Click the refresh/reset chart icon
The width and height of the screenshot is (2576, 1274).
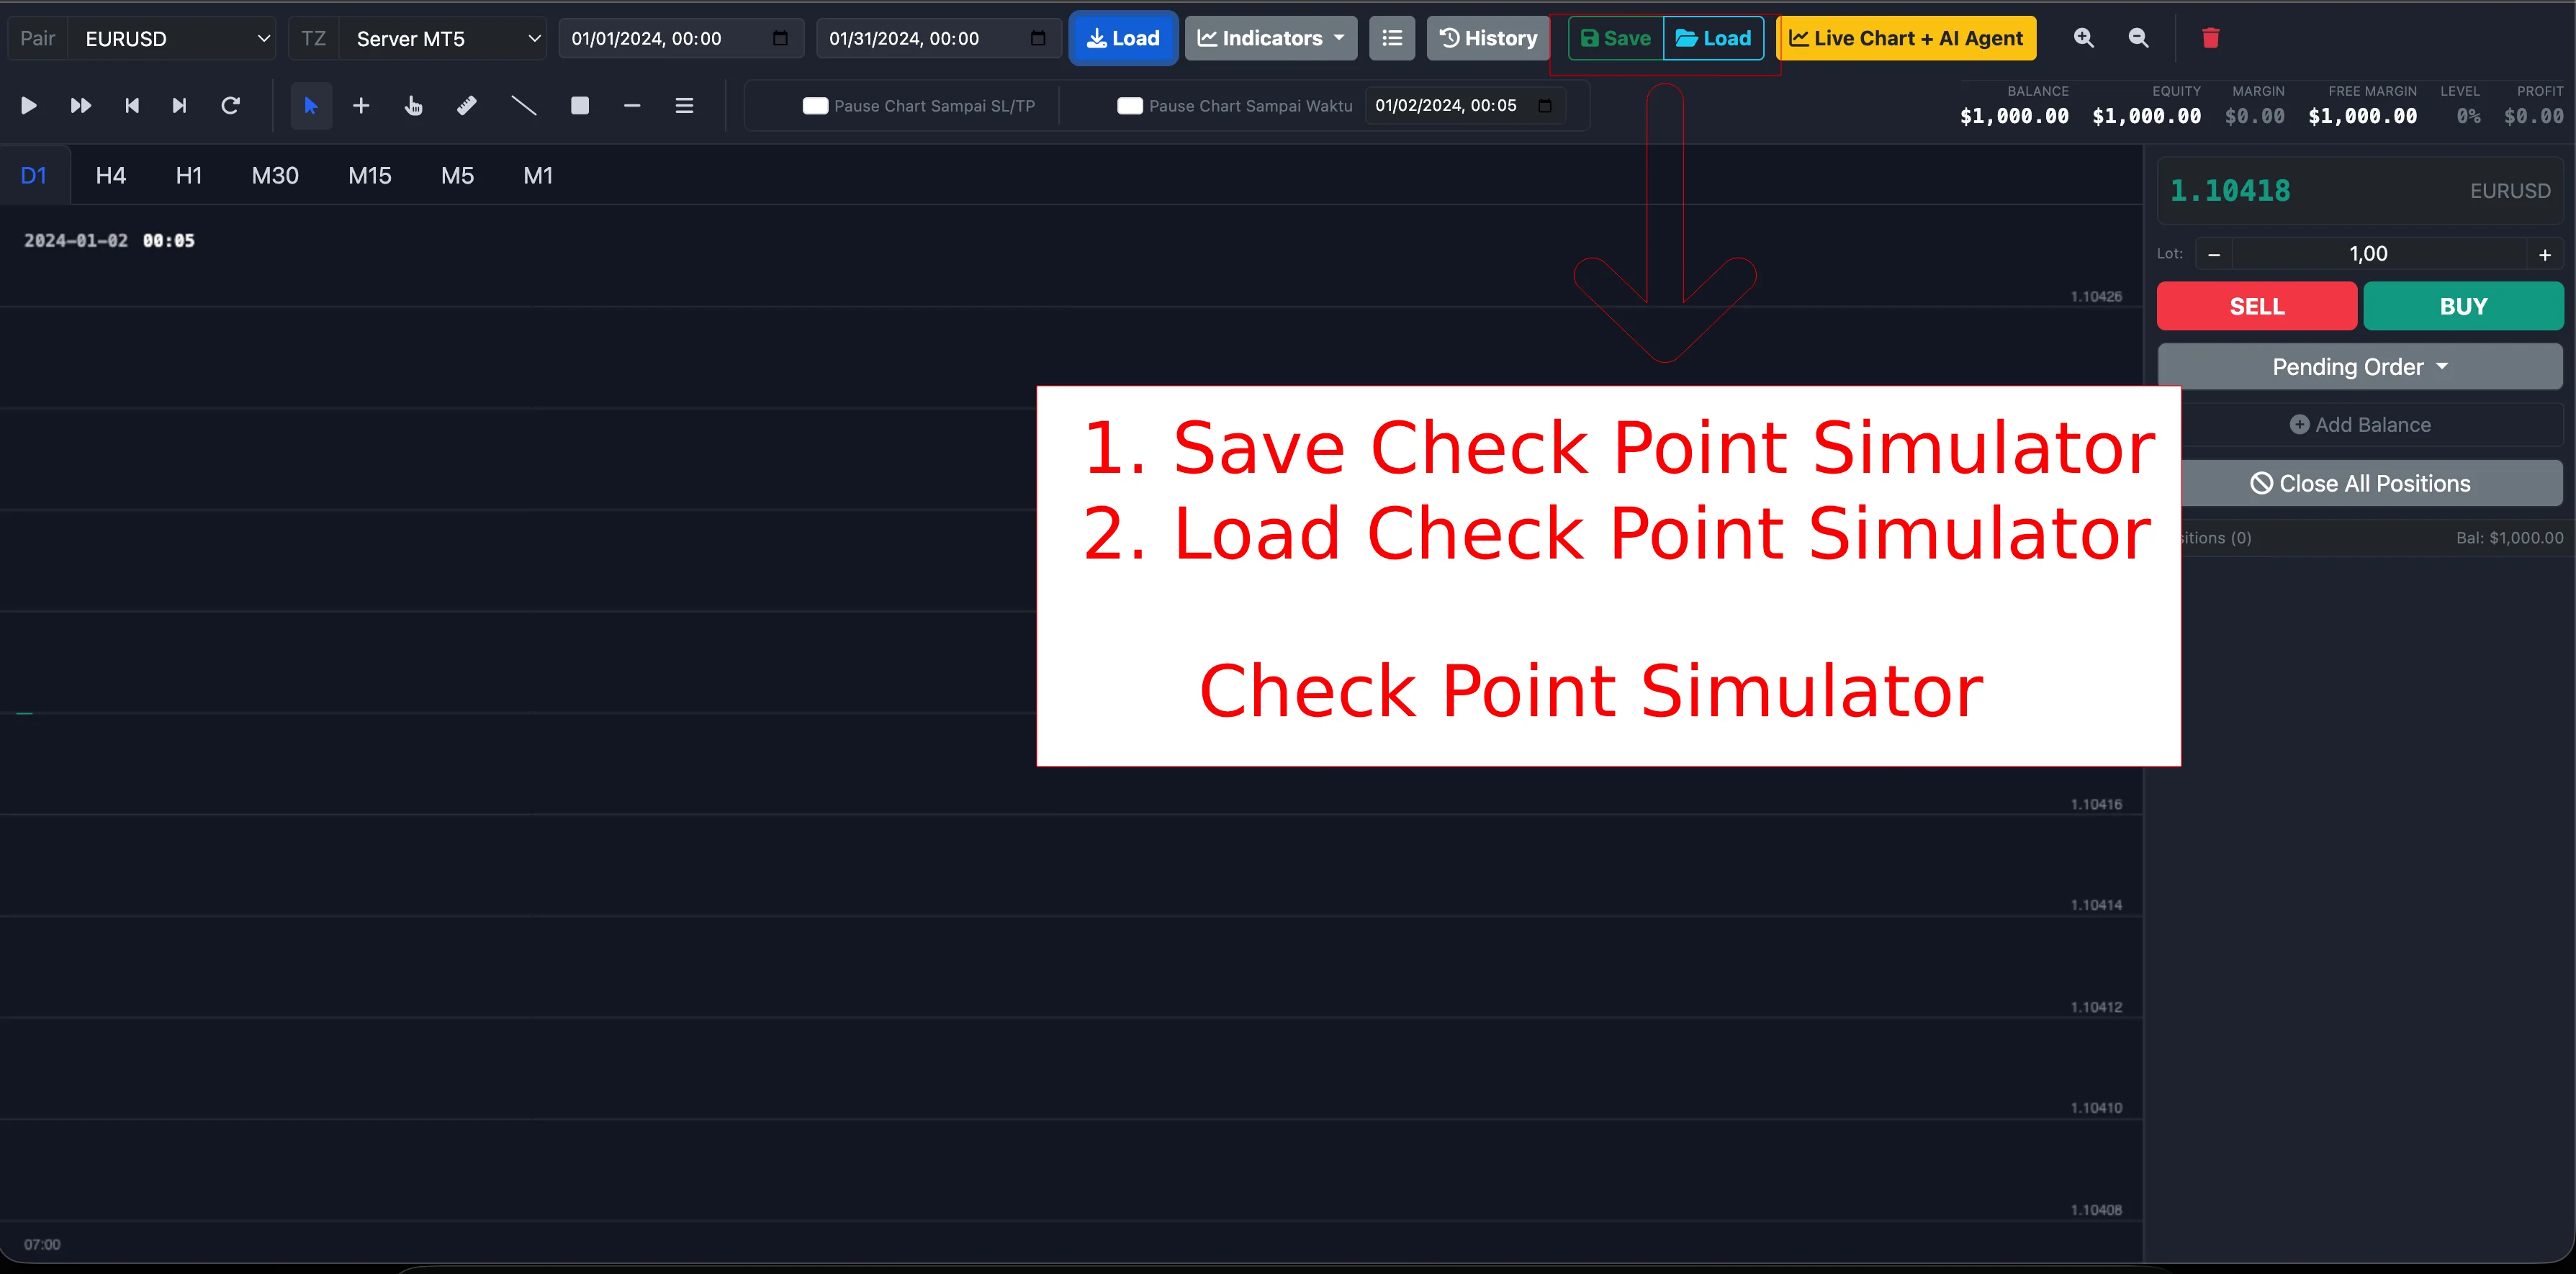click(231, 105)
